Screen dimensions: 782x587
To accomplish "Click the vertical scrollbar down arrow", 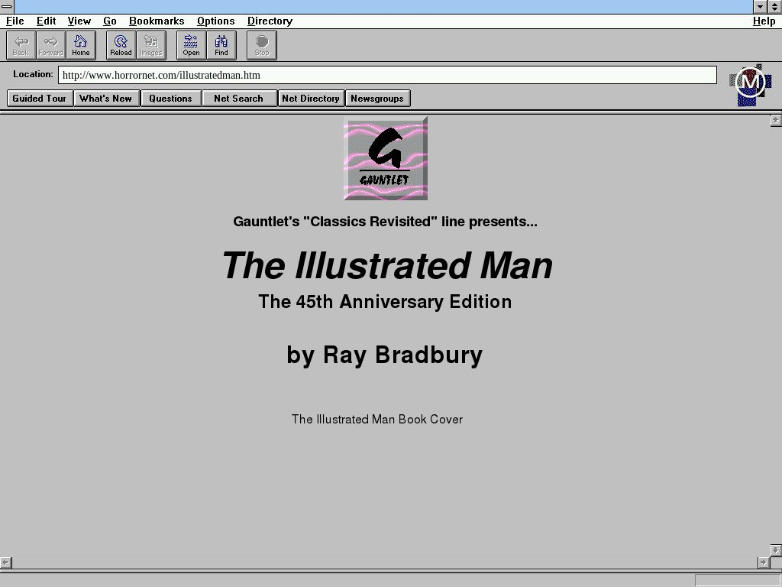I will tap(775, 550).
